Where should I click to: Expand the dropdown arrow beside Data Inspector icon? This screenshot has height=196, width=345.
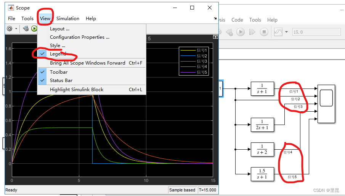click(286, 32)
